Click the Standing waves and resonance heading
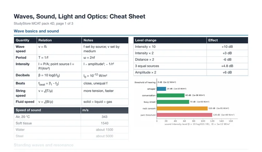Viewport: 262px width, 152px height. point(44,145)
